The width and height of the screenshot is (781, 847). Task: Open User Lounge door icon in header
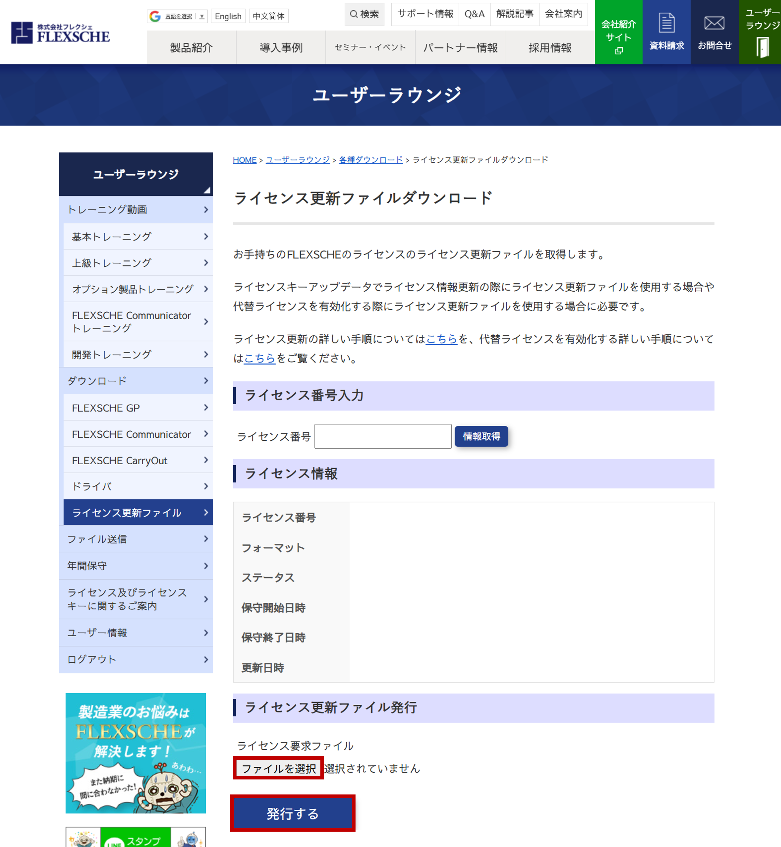(762, 46)
